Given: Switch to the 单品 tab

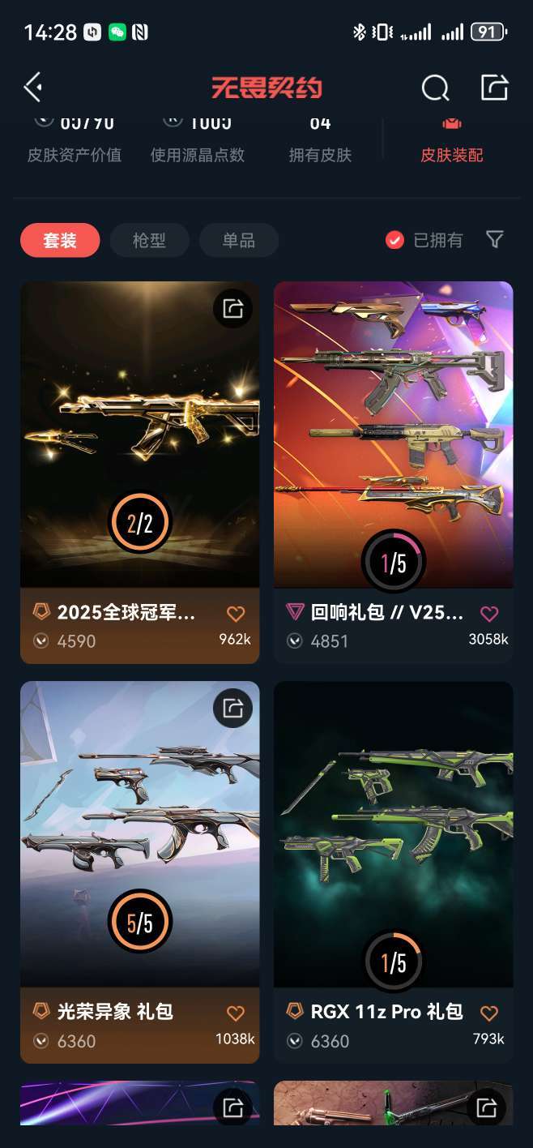Looking at the screenshot, I should [239, 240].
